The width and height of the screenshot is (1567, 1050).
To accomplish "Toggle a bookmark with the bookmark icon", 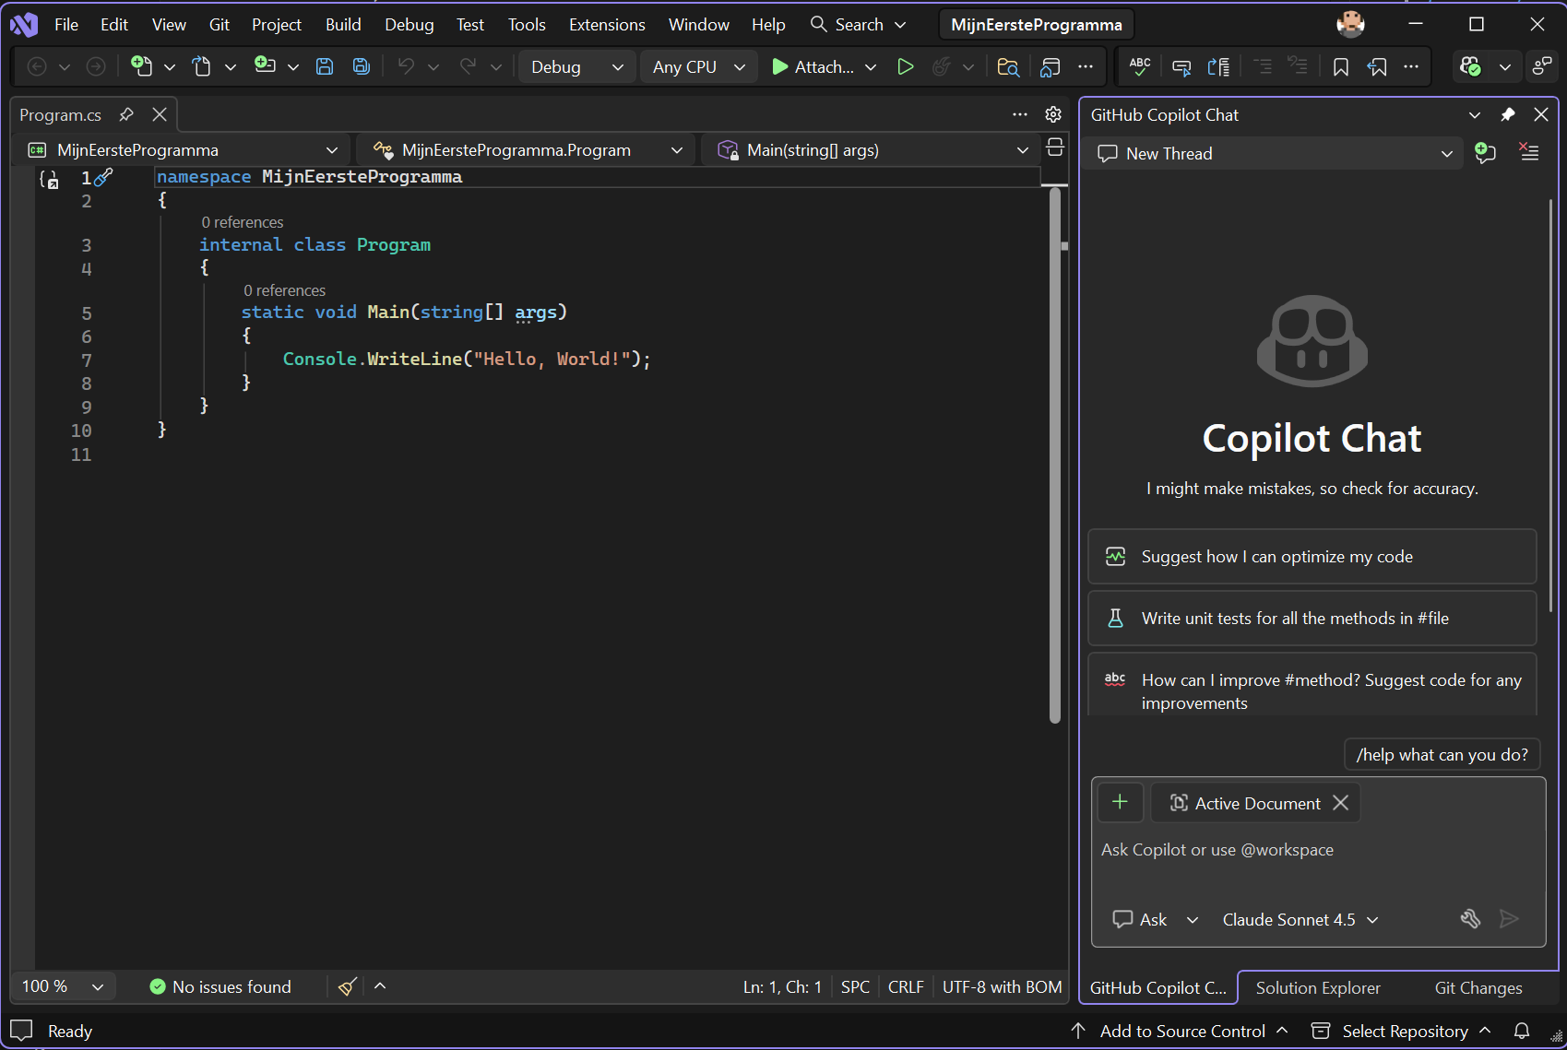I will (x=1341, y=66).
